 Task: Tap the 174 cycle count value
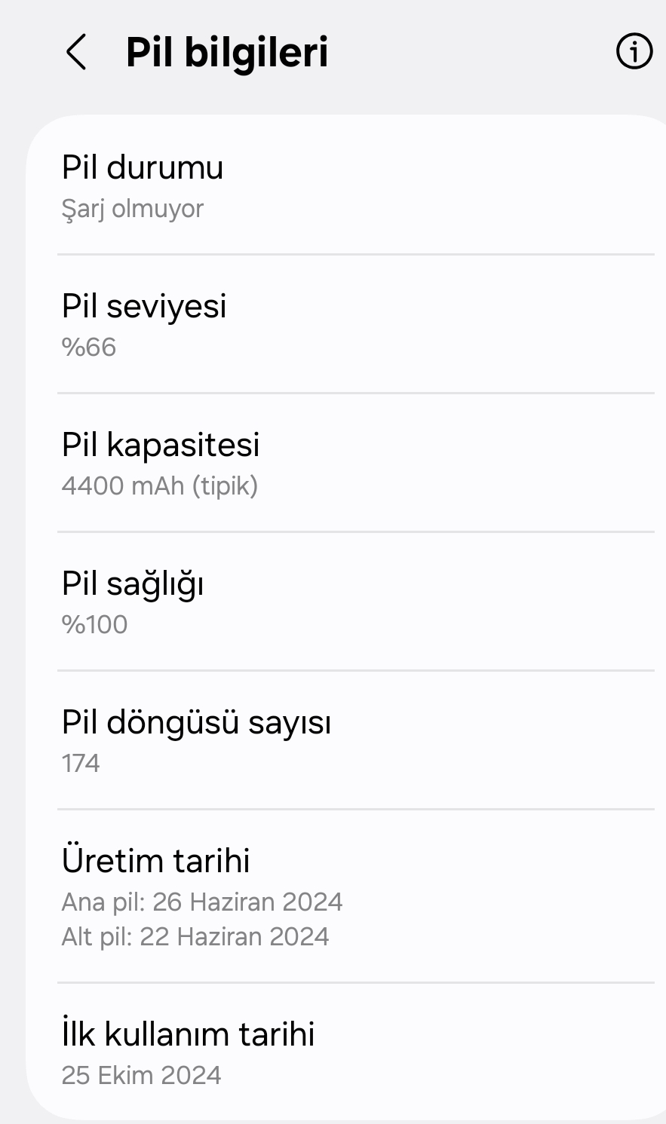click(81, 764)
